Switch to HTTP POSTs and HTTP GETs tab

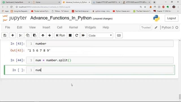coord(136,2)
